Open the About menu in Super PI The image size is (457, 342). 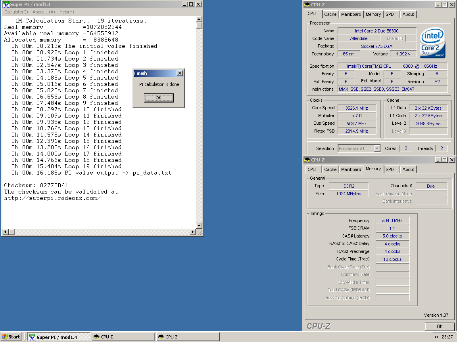44,12
